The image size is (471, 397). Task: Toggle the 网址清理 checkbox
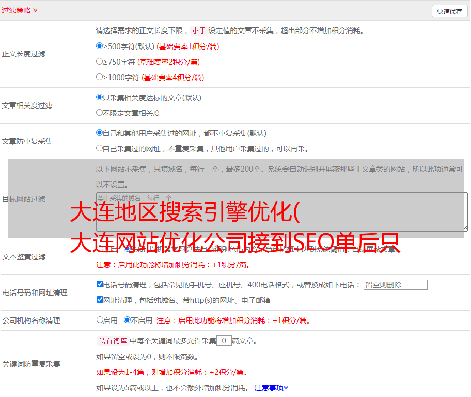tap(100, 299)
